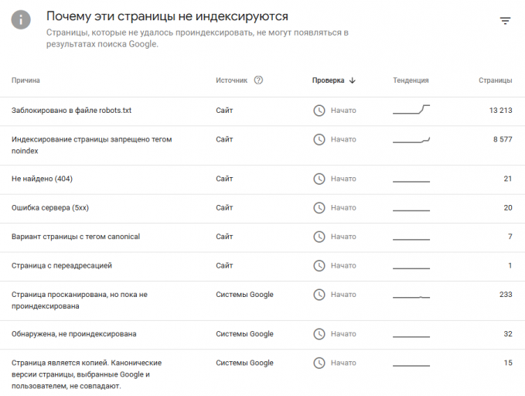Sort by the Проверка column header

pos(328,80)
